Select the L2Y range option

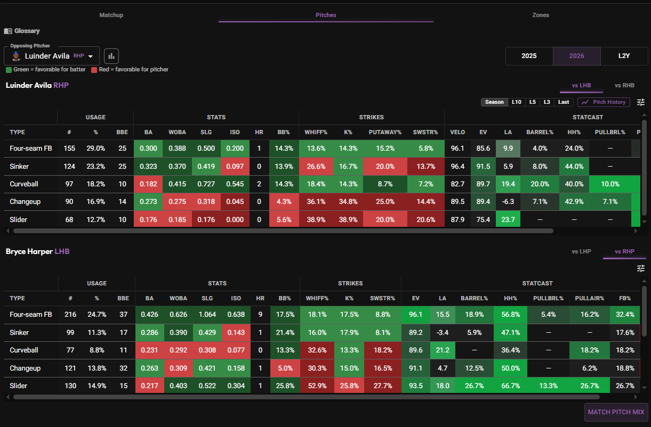[x=624, y=56]
